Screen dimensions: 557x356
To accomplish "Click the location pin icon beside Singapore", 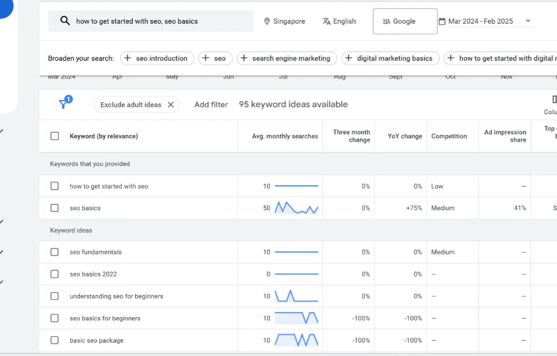I will (268, 21).
